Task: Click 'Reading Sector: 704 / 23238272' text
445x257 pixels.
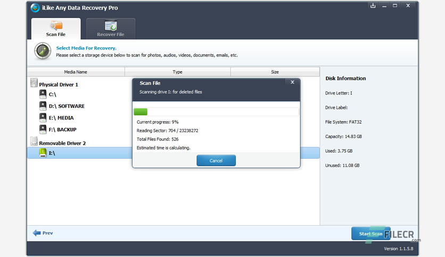Action: point(168,131)
